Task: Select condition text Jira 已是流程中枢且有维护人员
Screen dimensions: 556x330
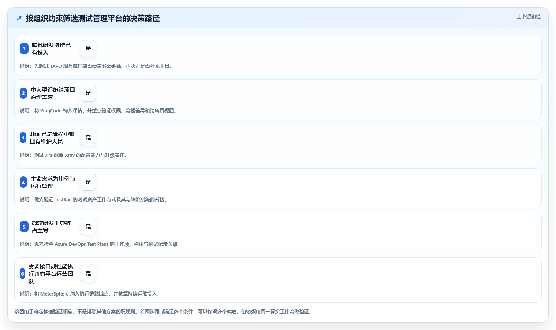Action: pyautogui.click(x=52, y=138)
